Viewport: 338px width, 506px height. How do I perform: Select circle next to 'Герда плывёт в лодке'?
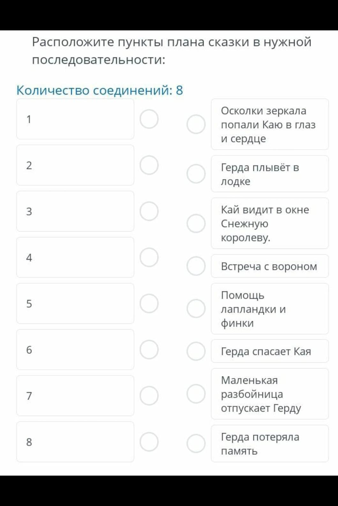click(x=196, y=174)
